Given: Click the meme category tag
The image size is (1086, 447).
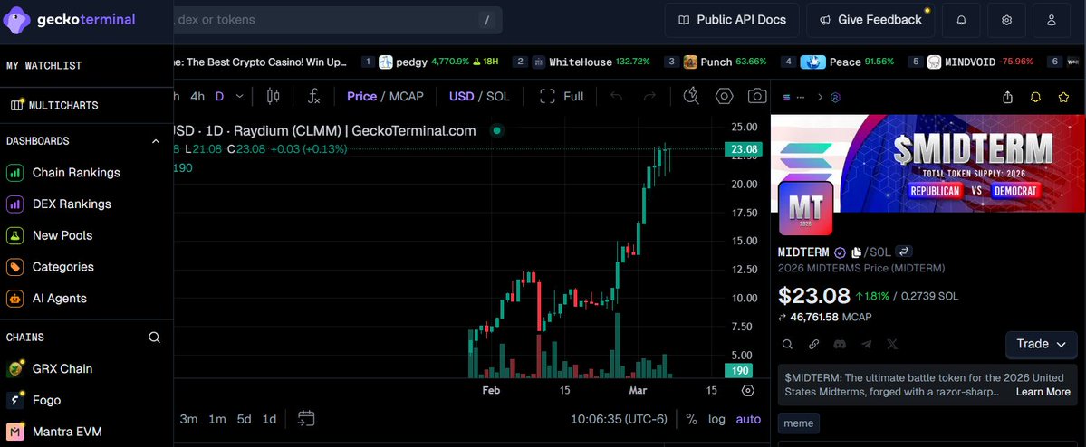Looking at the screenshot, I should (x=799, y=423).
